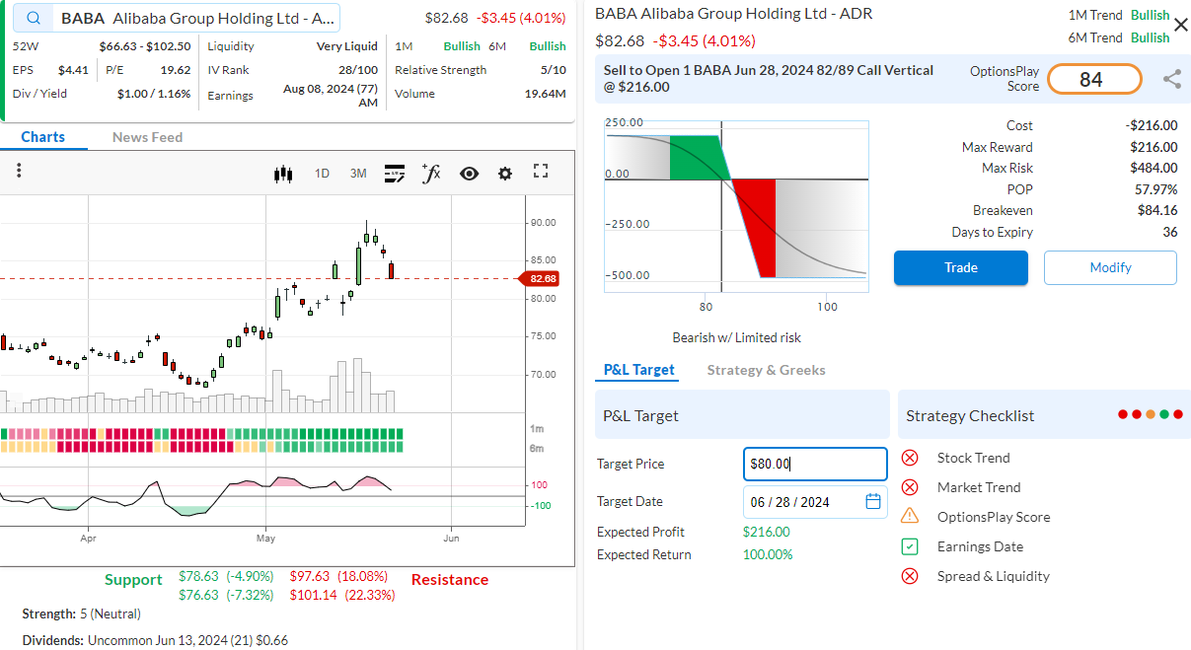Image resolution: width=1191 pixels, height=650 pixels.
Task: Click the Cost value -$216.00
Action: point(1152,125)
